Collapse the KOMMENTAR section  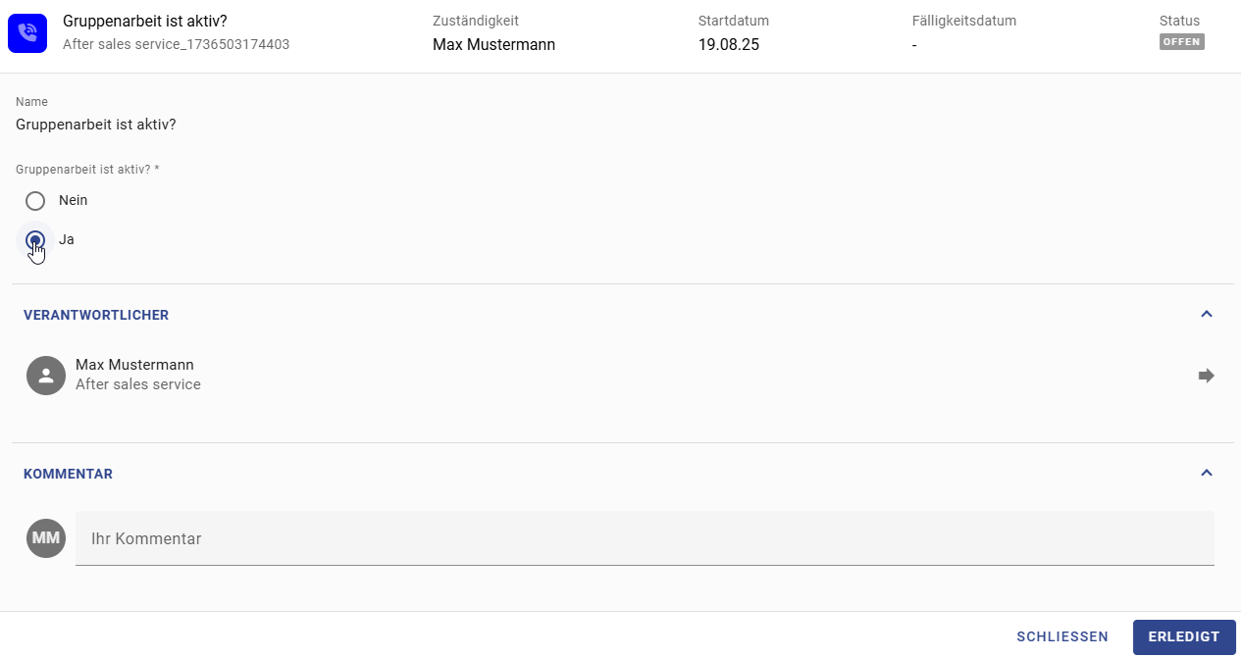point(1207,473)
